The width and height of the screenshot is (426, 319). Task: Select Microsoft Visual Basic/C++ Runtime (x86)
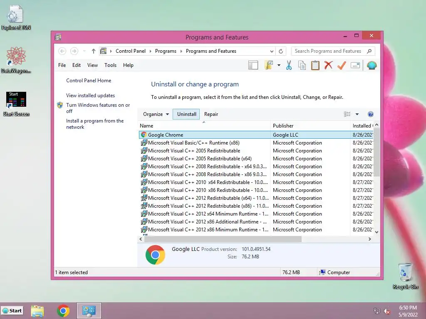pos(256,143)
